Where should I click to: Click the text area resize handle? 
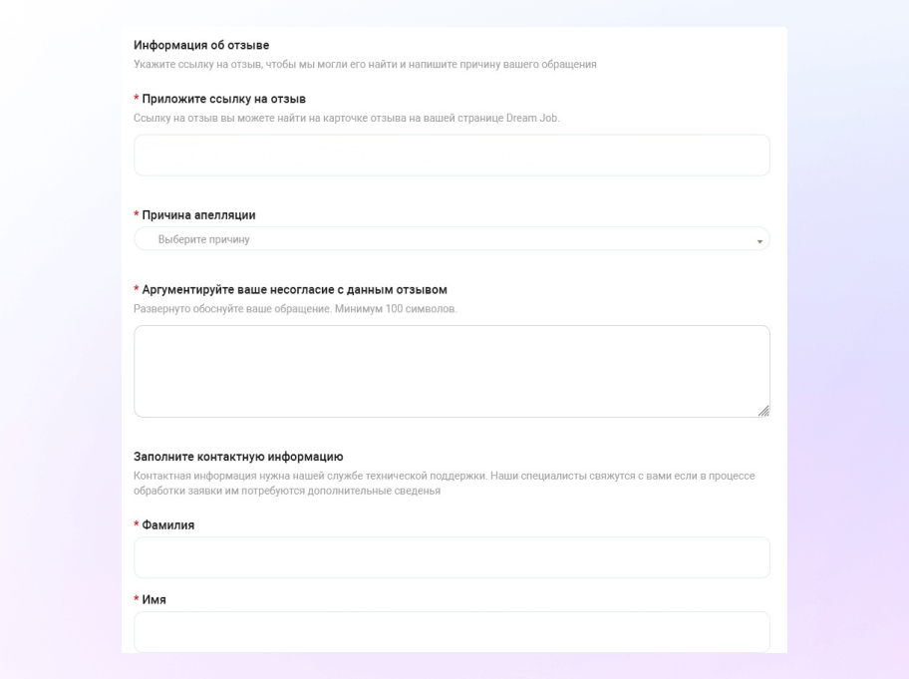click(x=763, y=411)
